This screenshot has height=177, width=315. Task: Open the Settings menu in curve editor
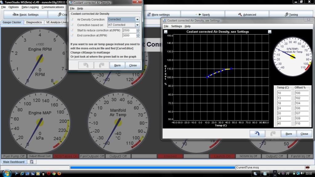[x=176, y=26]
